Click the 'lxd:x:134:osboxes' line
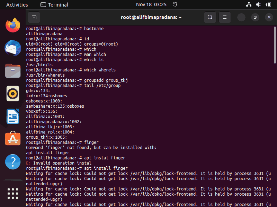The height and width of the screenshot is (207, 277). coord(46,96)
